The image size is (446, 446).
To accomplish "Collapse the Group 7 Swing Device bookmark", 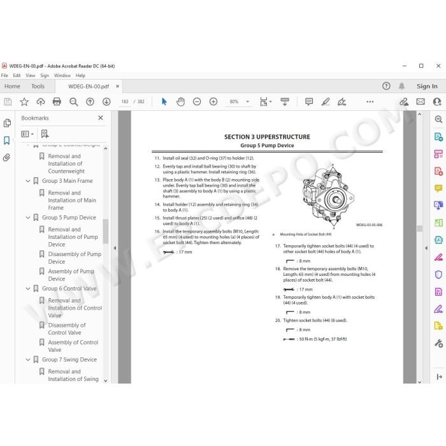I will tap(28, 359).
